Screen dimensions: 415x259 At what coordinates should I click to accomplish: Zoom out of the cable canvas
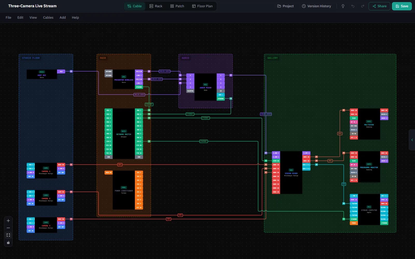(x=8, y=228)
